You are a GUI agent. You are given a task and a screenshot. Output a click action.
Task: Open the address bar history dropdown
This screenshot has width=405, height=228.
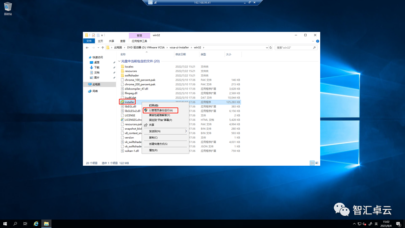267,47
